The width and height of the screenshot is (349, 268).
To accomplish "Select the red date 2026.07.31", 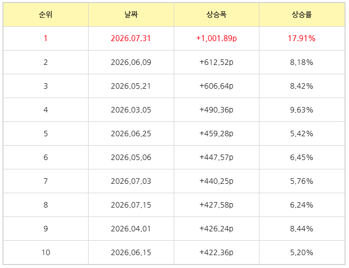I will tap(131, 38).
